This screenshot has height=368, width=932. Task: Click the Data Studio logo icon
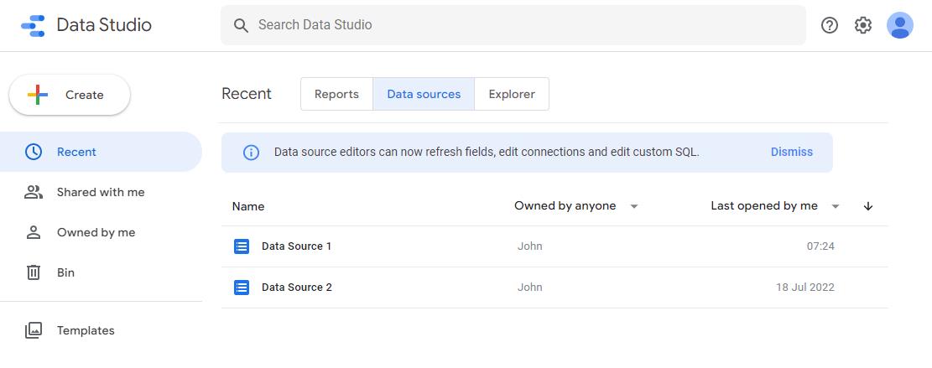[33, 25]
